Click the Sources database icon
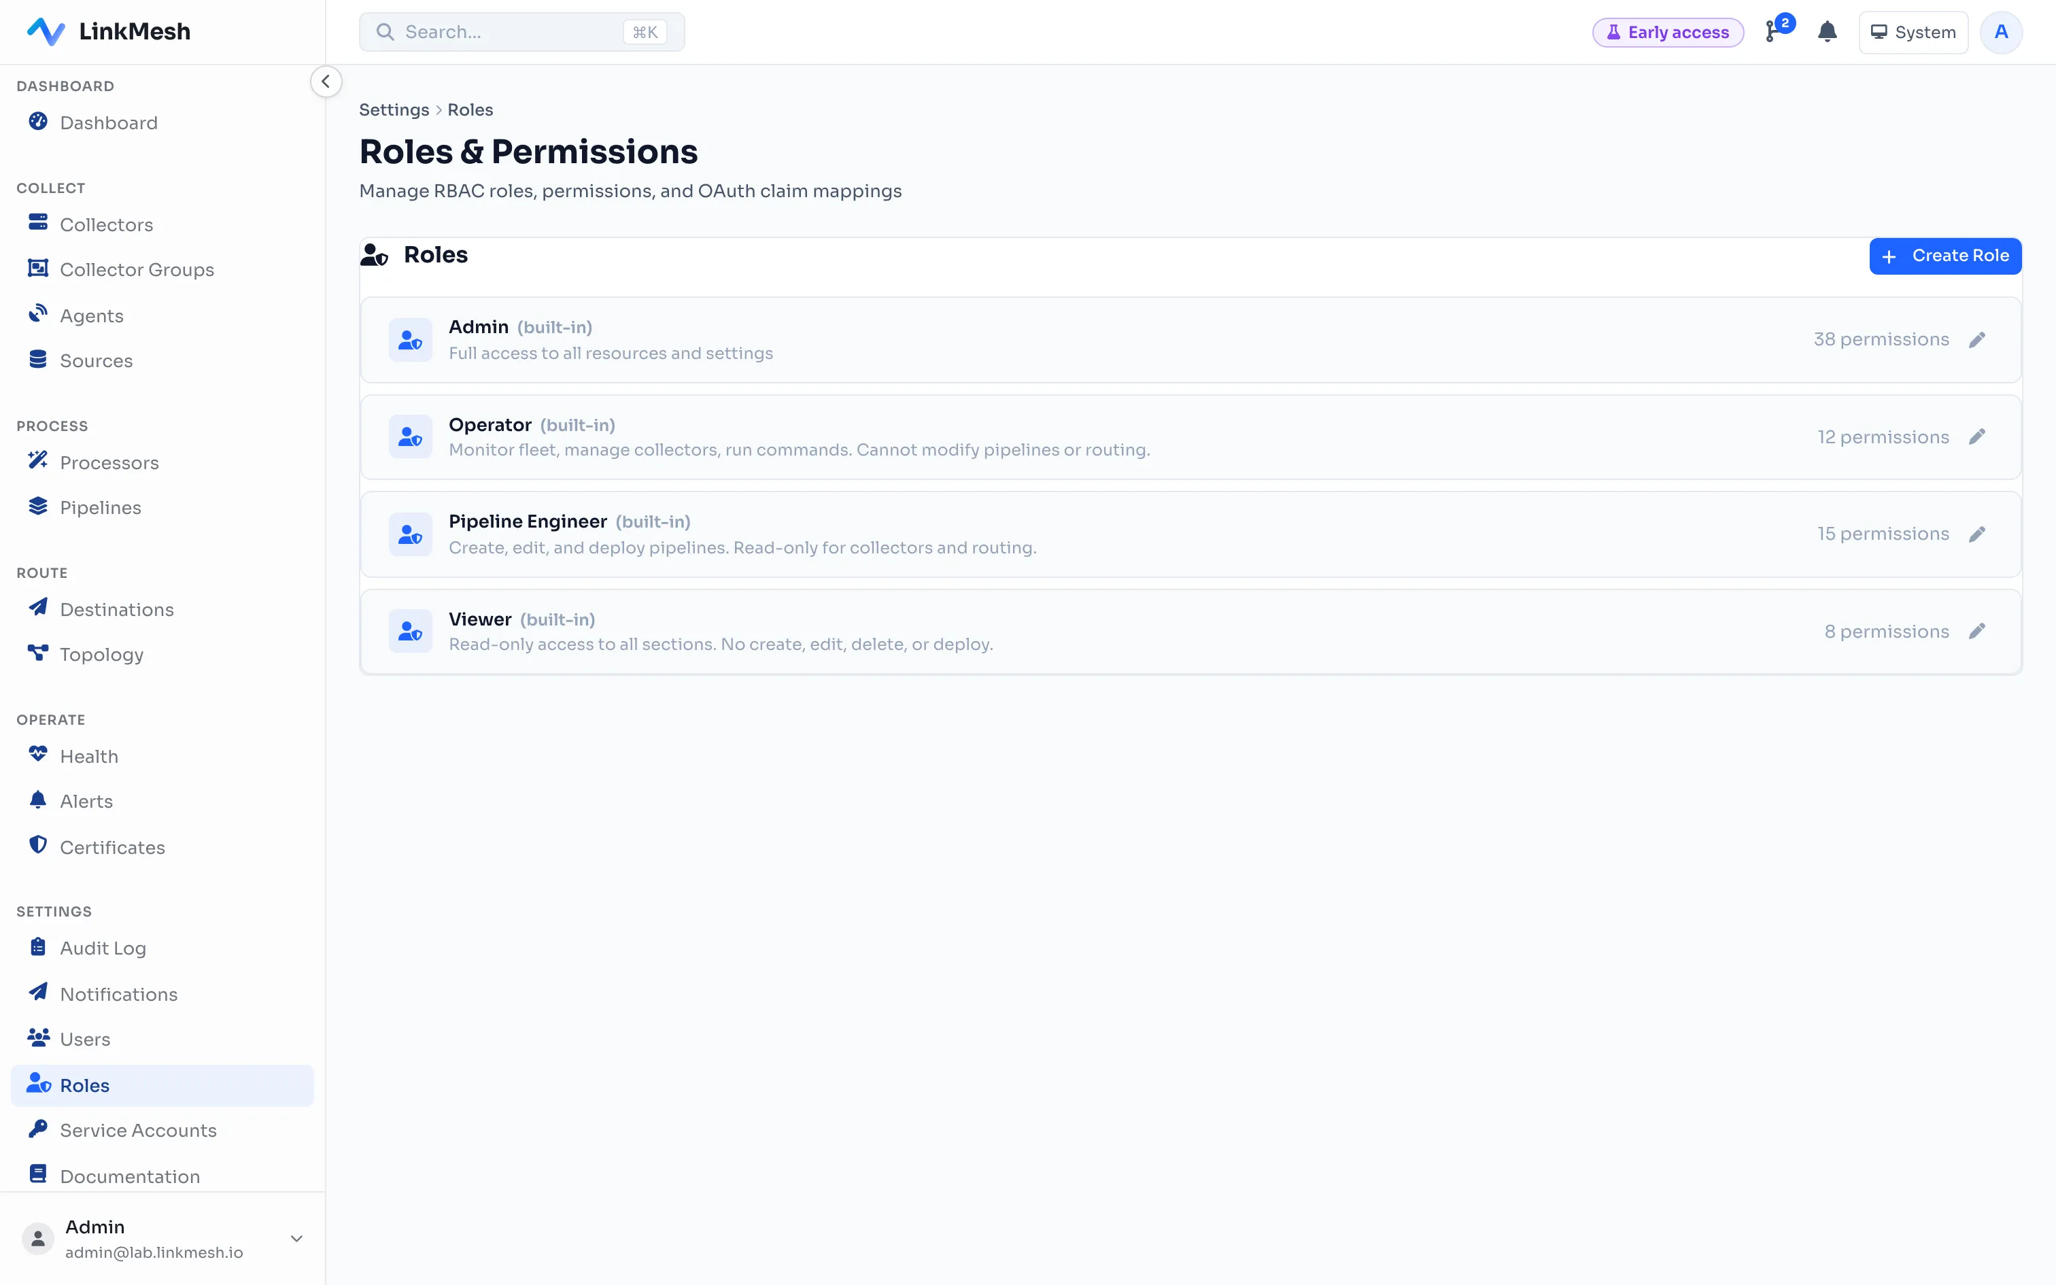 click(38, 360)
